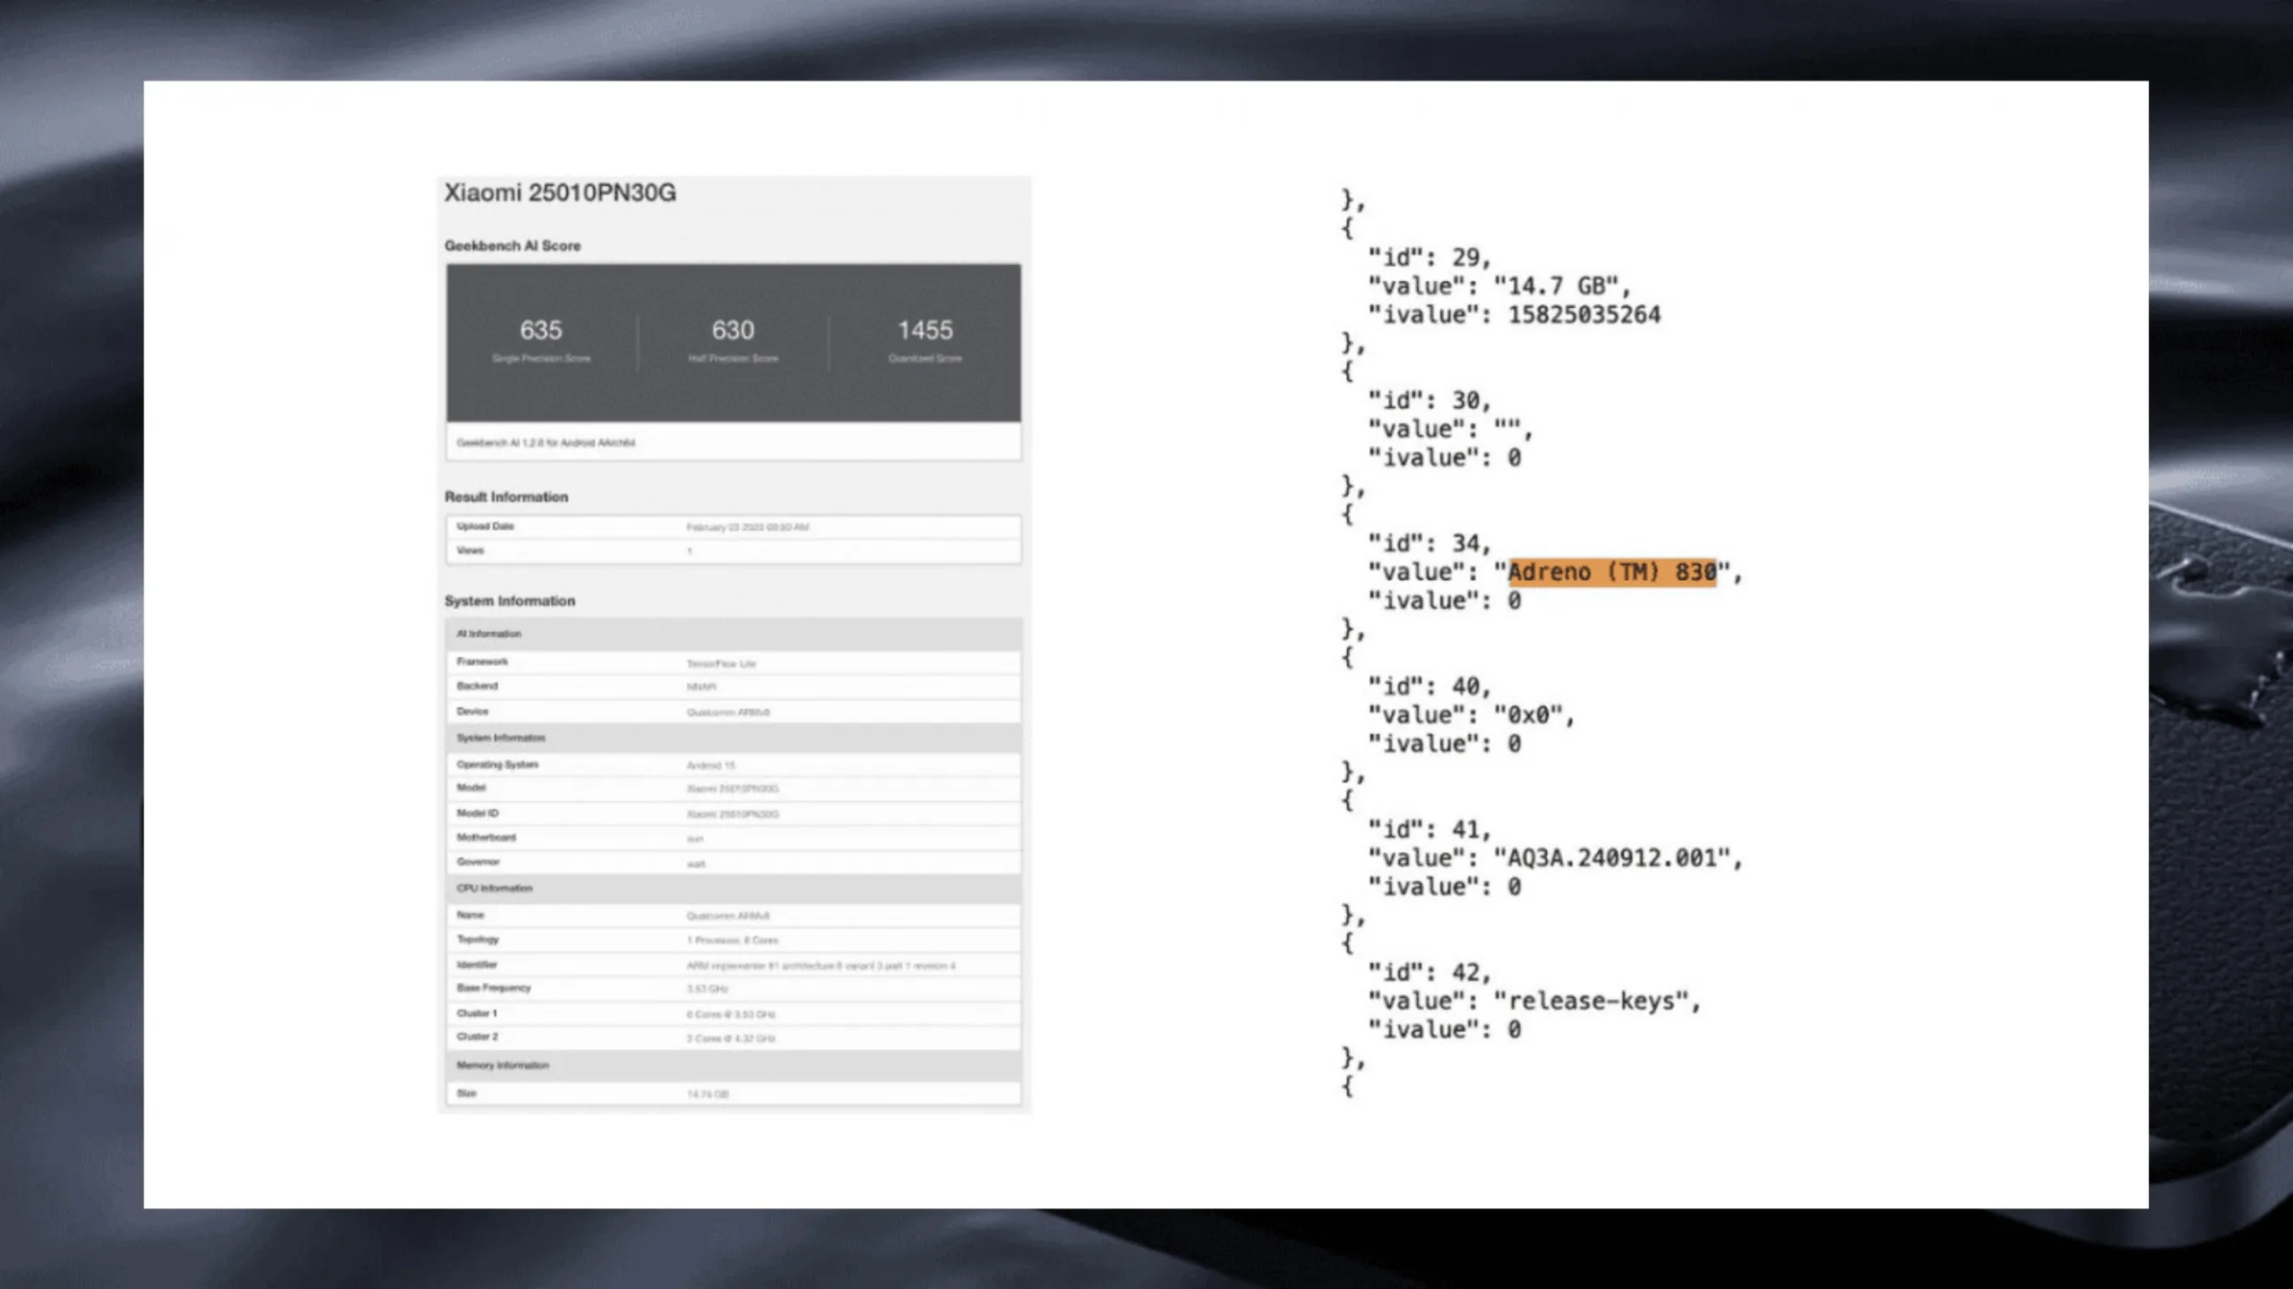Select the Motherboard value 'sun'

(x=695, y=839)
